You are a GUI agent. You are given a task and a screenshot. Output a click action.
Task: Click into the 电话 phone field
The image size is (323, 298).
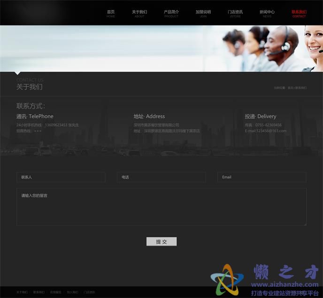click(161, 177)
